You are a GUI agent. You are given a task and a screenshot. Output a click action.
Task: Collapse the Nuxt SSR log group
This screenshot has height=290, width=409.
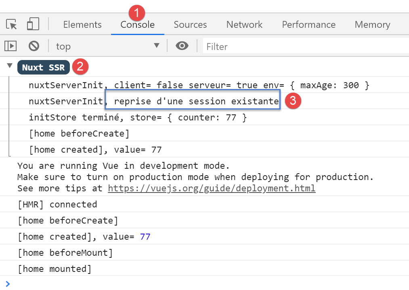[x=10, y=66]
